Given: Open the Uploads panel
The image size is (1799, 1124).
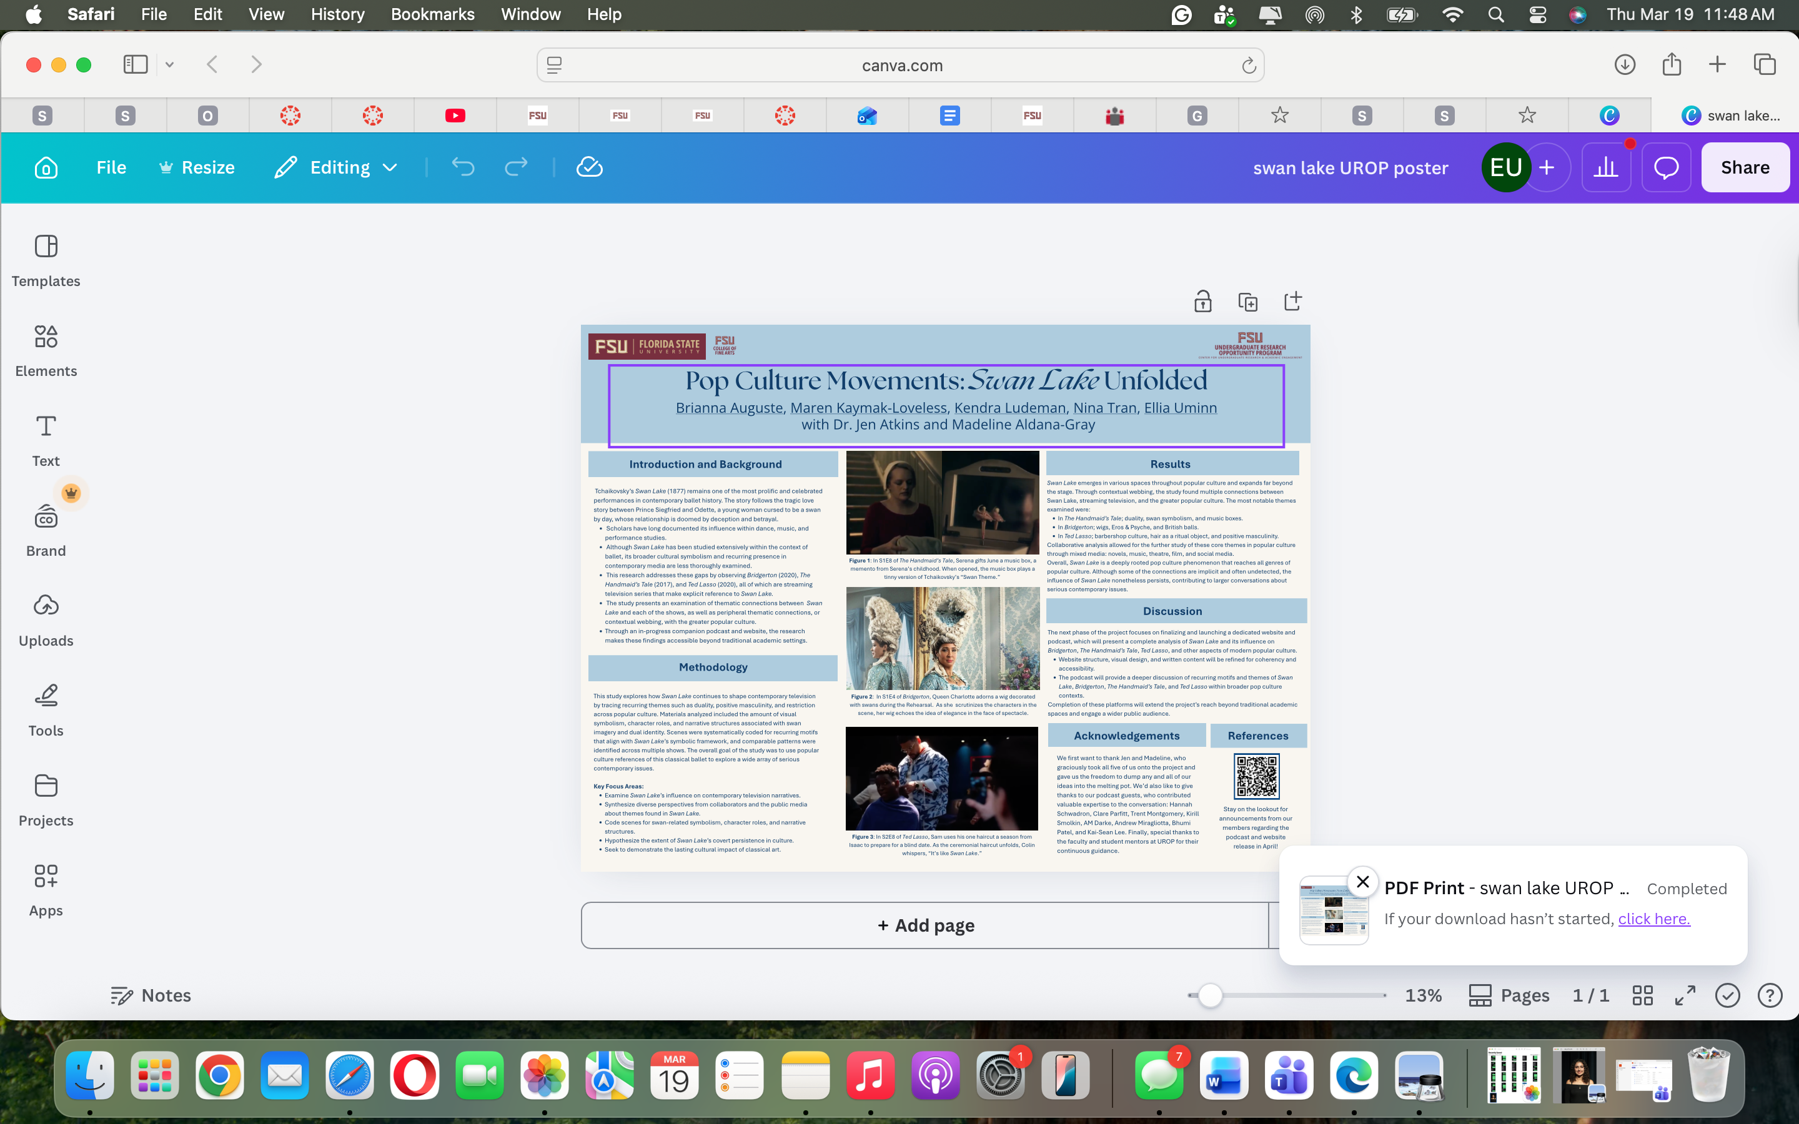Looking at the screenshot, I should pos(46,618).
